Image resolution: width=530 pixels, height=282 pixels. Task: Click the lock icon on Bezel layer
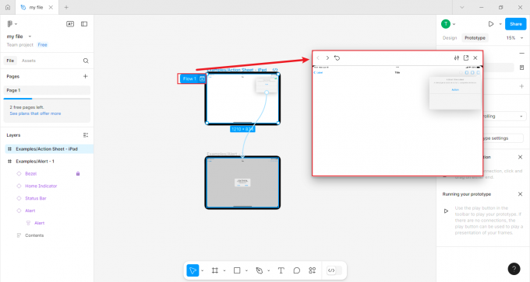tap(78, 173)
